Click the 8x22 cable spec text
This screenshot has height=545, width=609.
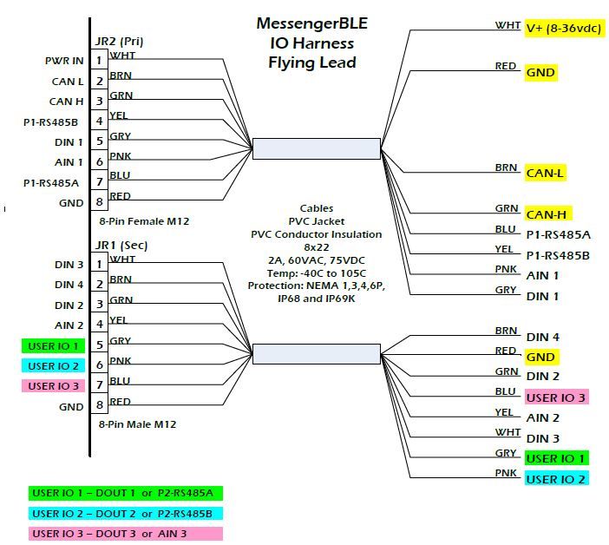pyautogui.click(x=317, y=247)
